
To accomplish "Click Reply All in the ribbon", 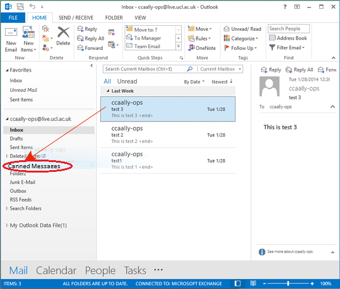I will pyautogui.click(x=91, y=38).
